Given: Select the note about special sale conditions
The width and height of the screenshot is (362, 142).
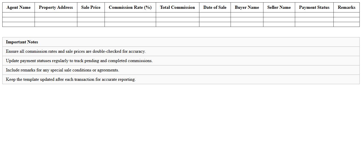Looking at the screenshot, I should tap(62, 70).
